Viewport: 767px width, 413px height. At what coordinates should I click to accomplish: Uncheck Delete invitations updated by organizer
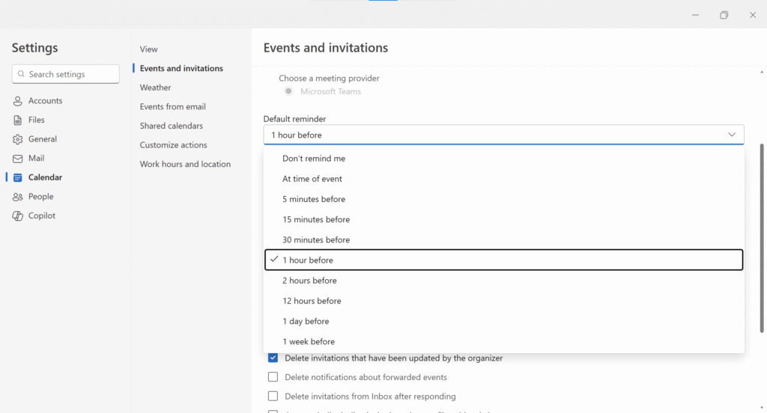(273, 358)
